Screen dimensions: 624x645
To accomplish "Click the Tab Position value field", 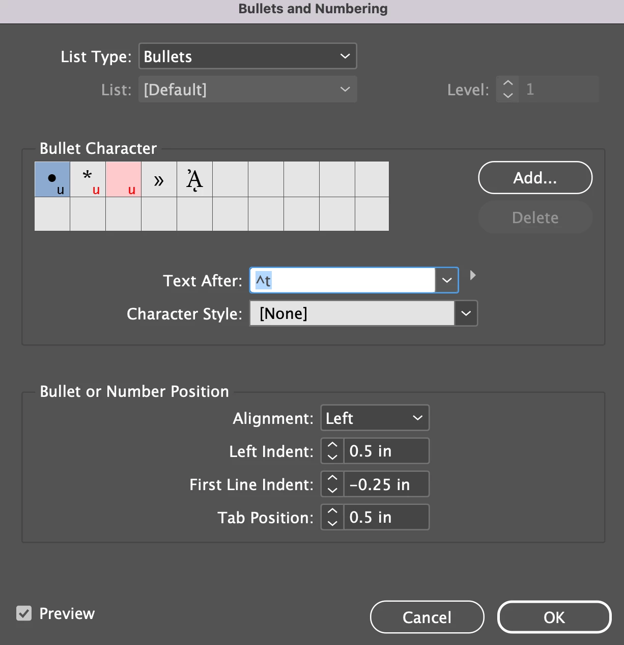I will pos(386,517).
